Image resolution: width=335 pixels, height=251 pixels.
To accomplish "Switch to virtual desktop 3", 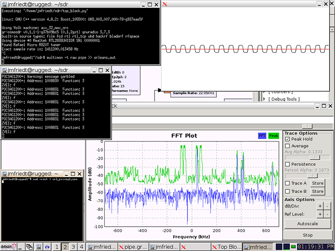I will pyautogui.click(x=73, y=247).
